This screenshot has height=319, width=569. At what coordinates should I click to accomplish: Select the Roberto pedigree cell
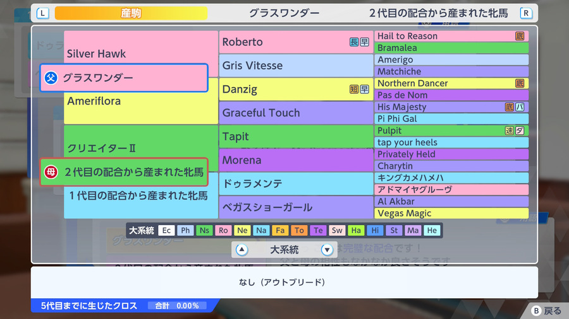[296, 42]
